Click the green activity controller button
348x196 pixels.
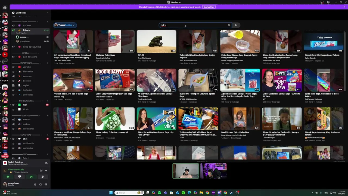[31, 177]
